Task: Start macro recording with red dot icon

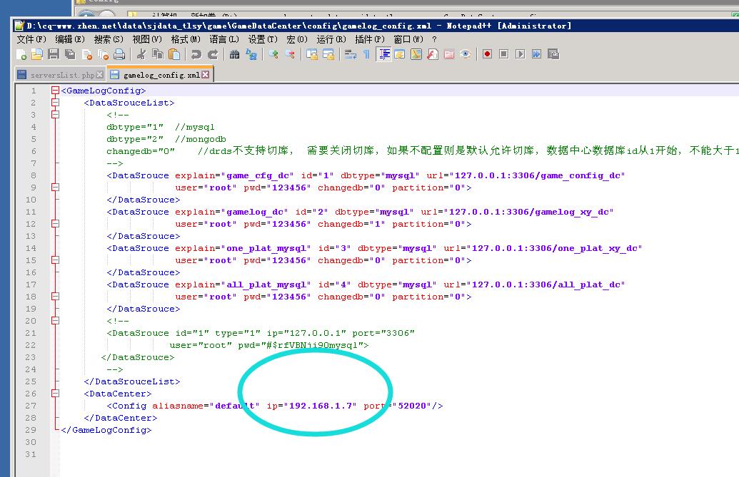Action: coord(487,54)
